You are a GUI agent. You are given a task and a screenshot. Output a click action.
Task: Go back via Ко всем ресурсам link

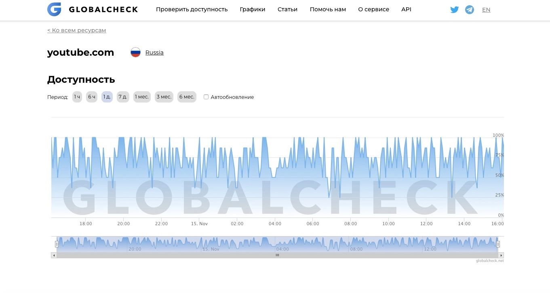77,30
